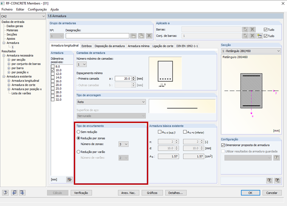Click Primeira camada spacing field 20.0

coord(123,79)
